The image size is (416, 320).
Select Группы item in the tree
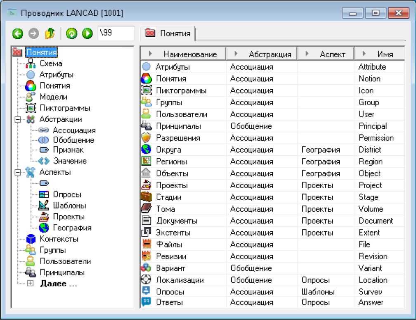coord(53,250)
